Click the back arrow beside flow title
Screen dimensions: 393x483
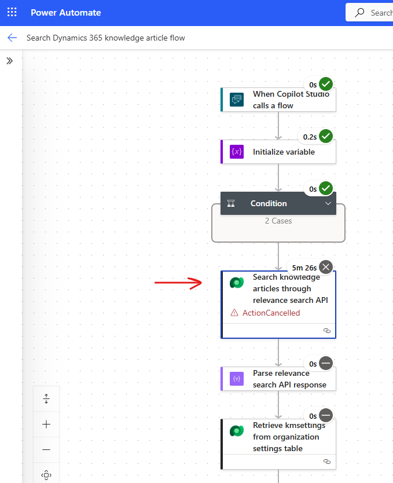tap(12, 38)
